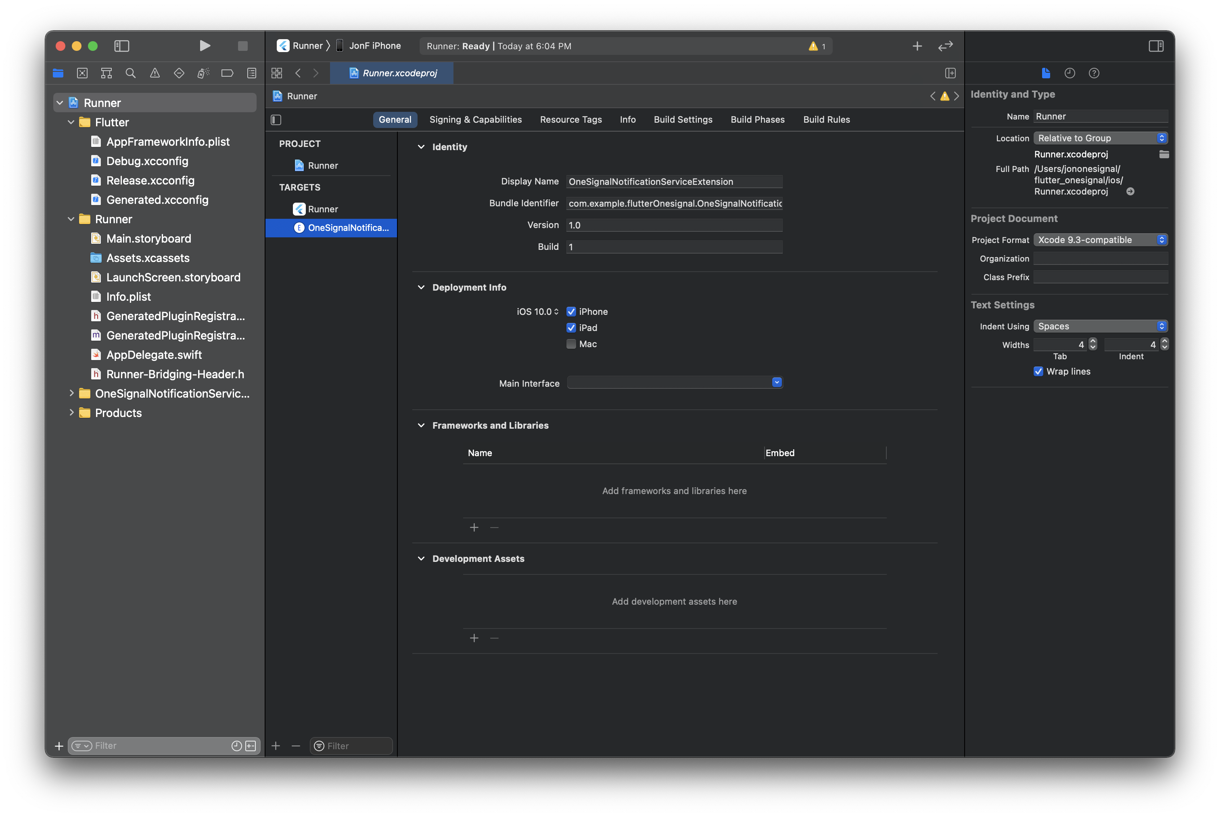1220x817 pixels.
Task: Select the JonF iPhone run destination
Action: click(369, 46)
